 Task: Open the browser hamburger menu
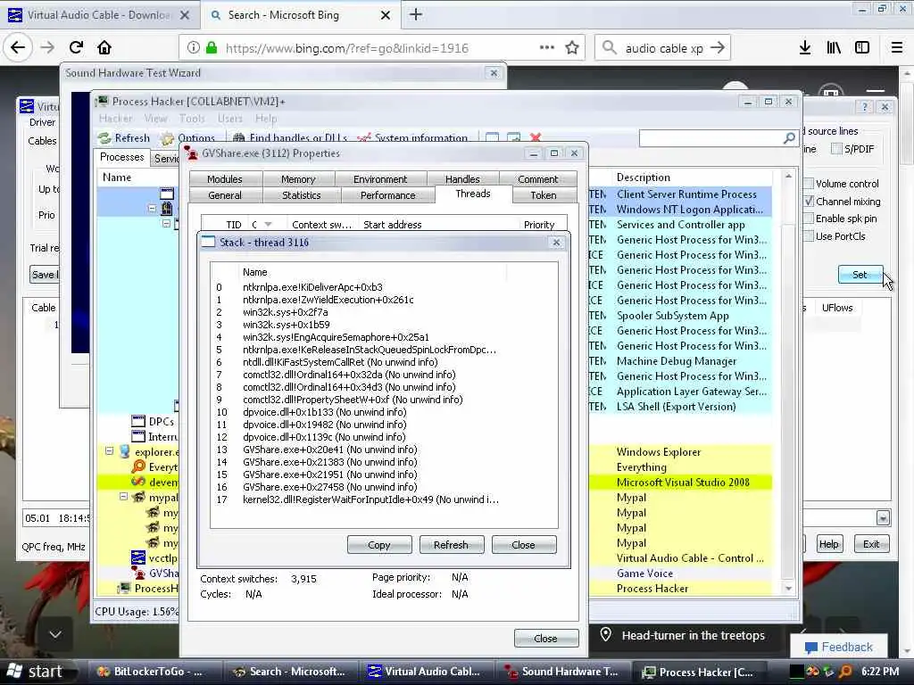click(897, 48)
